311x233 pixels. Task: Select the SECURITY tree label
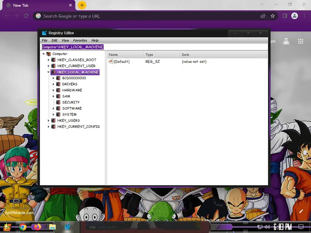(71, 102)
